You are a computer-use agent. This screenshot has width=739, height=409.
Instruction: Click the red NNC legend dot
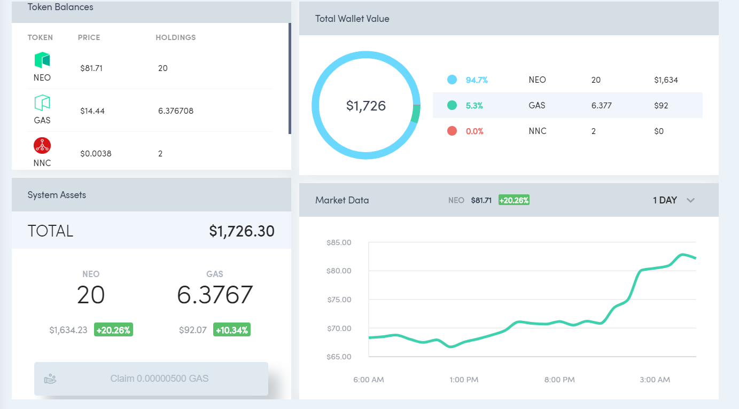(x=452, y=131)
